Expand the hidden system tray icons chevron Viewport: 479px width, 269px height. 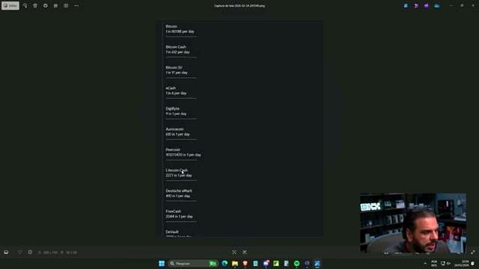tap(425, 263)
